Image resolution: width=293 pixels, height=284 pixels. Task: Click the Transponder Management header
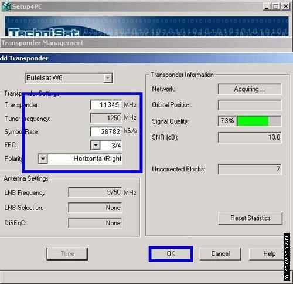(146, 43)
